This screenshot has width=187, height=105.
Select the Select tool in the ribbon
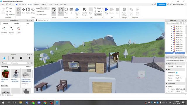coord(19,11)
